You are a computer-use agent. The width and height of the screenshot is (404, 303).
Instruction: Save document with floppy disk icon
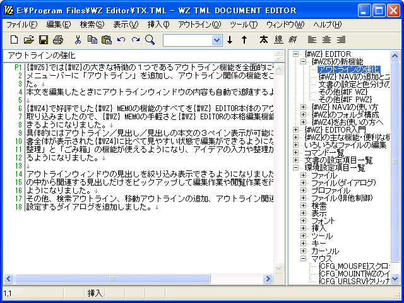coord(44,40)
